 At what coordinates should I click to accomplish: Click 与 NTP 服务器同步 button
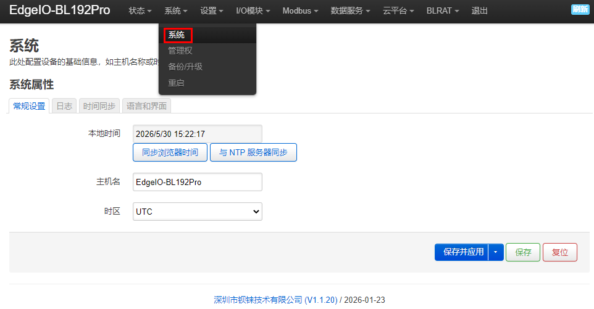253,152
